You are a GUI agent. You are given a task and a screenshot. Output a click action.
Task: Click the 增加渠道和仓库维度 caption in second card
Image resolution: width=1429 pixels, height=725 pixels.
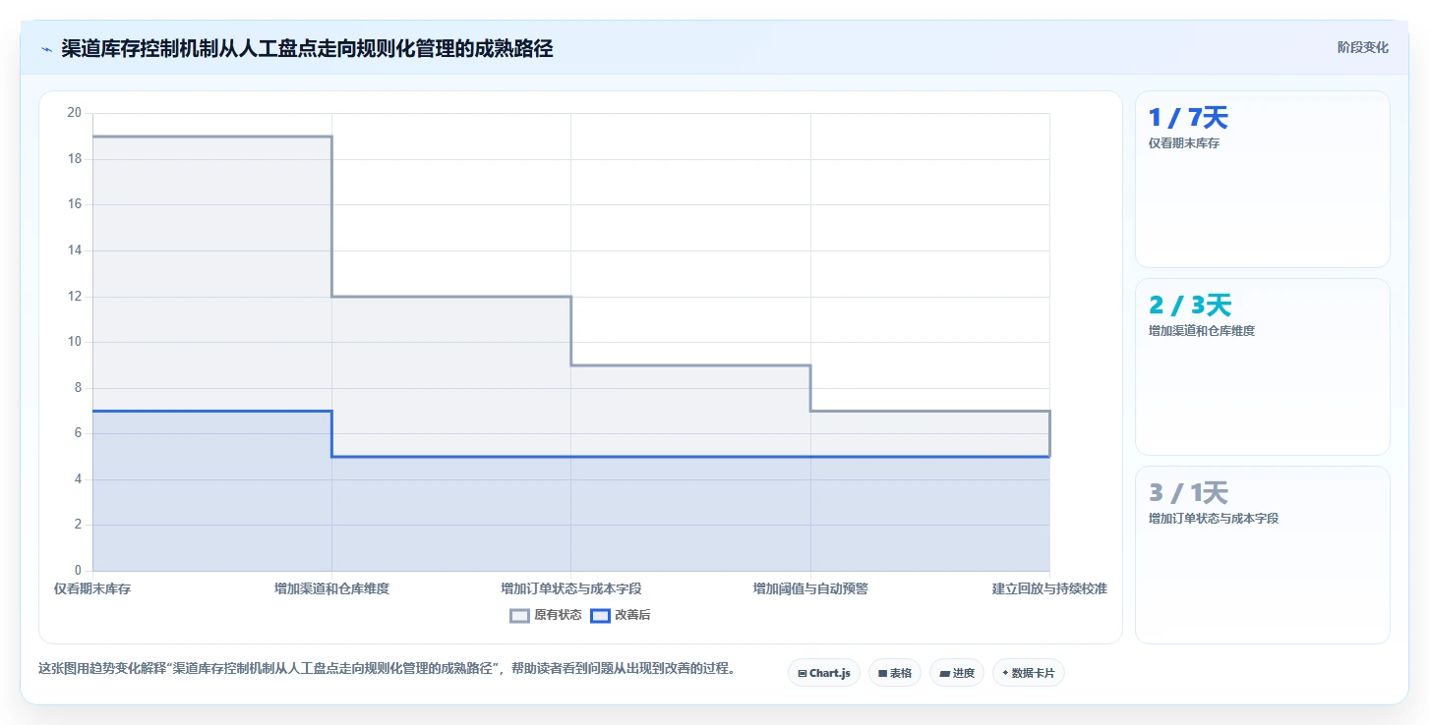[1202, 331]
